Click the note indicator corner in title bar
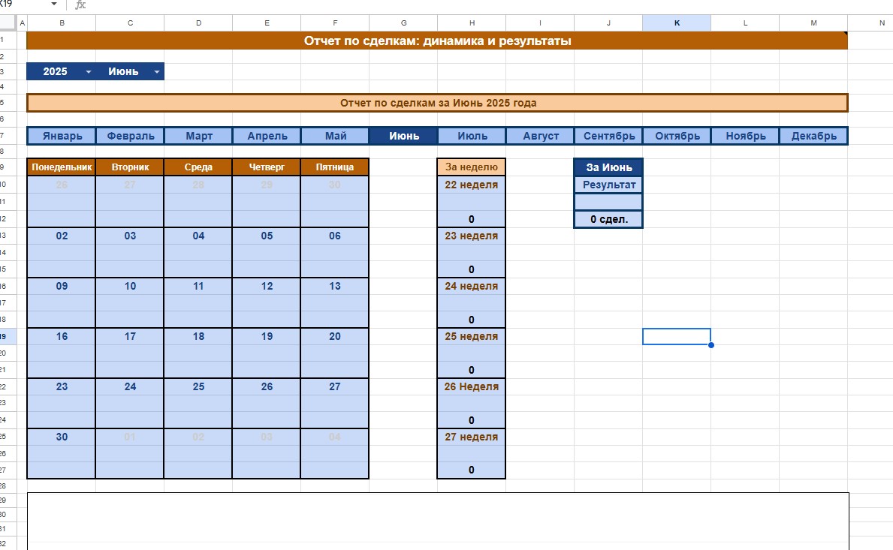 [845, 34]
